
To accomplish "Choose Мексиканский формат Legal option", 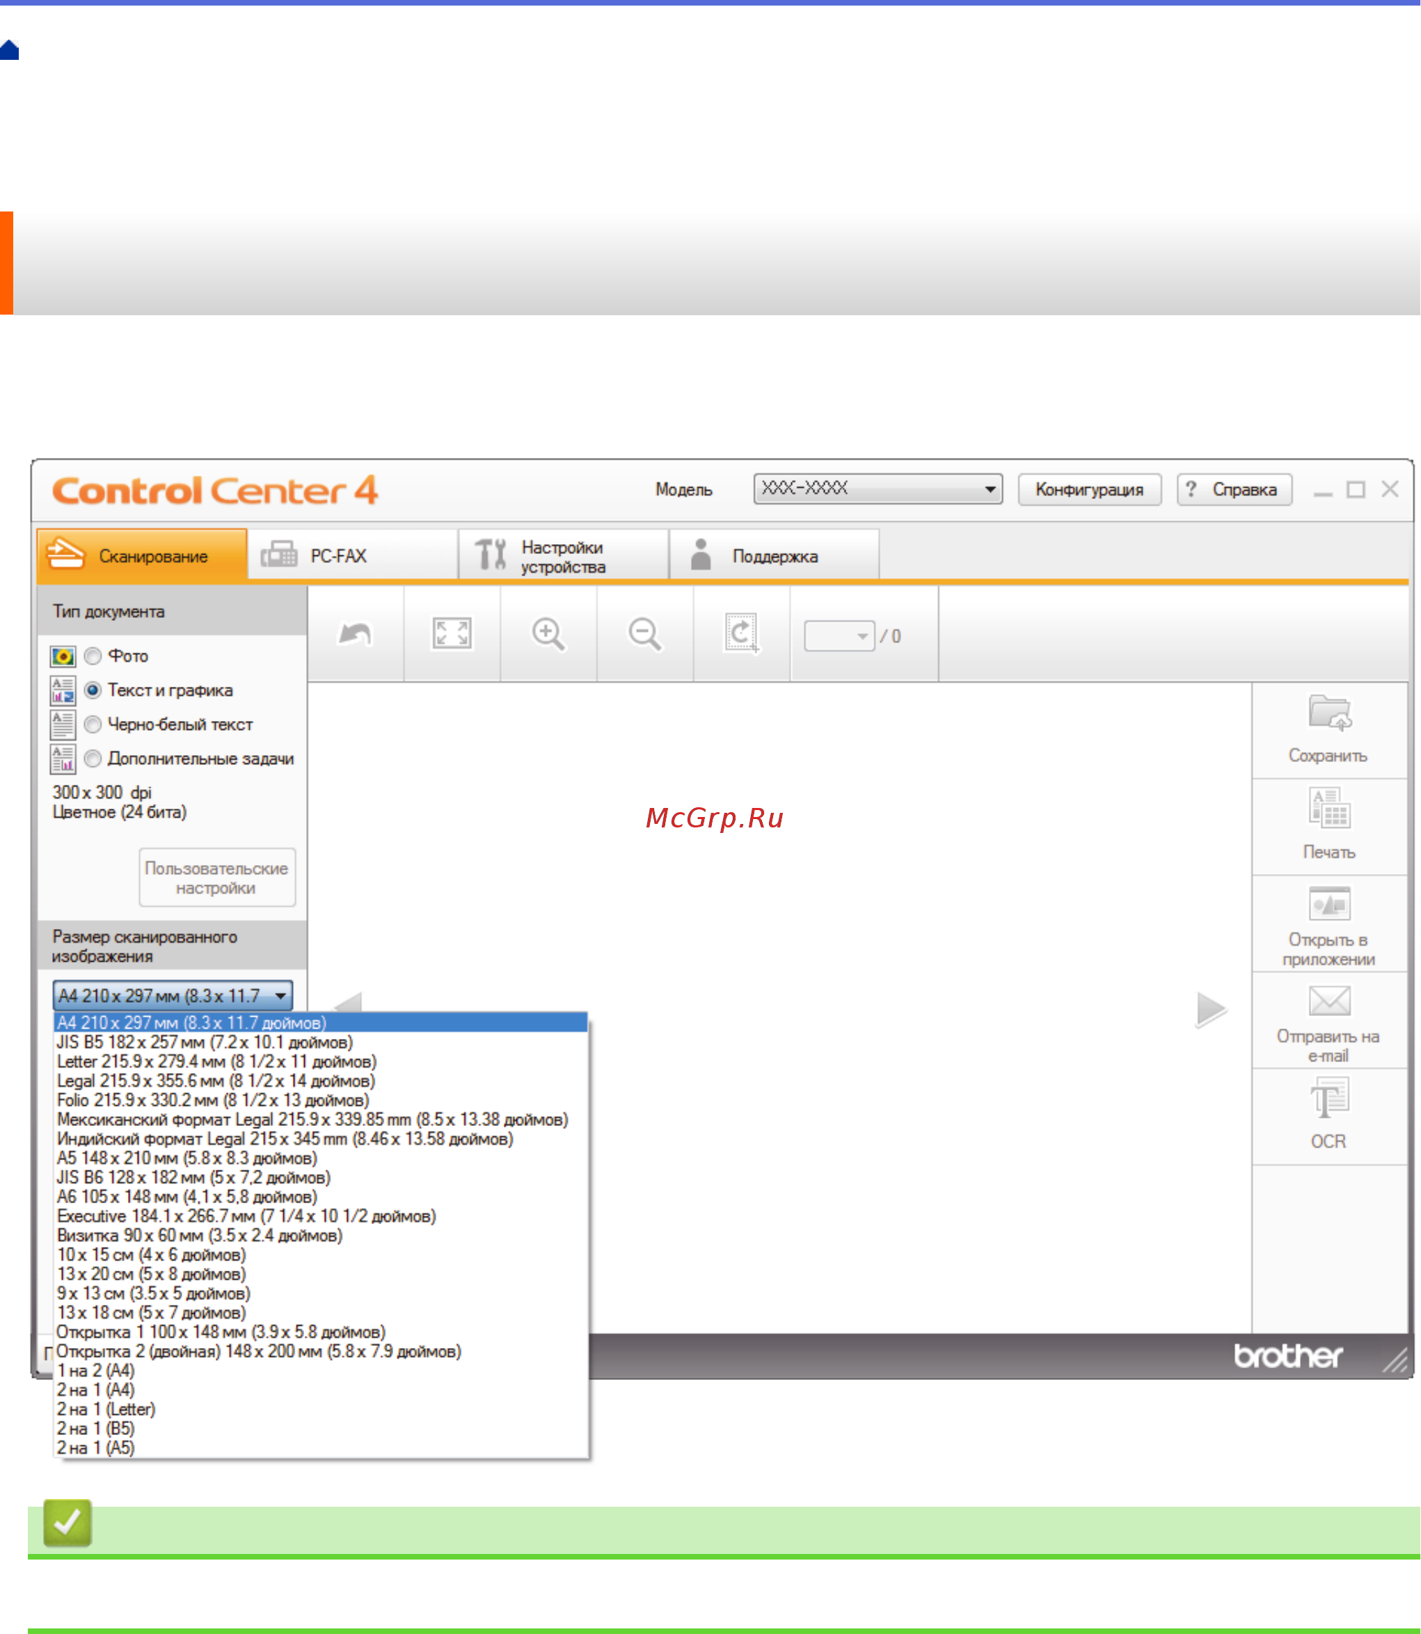I will [x=321, y=1118].
